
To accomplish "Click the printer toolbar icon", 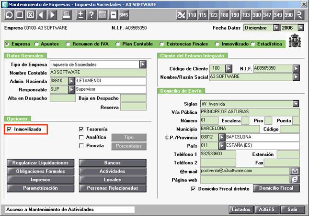I will [67, 15].
